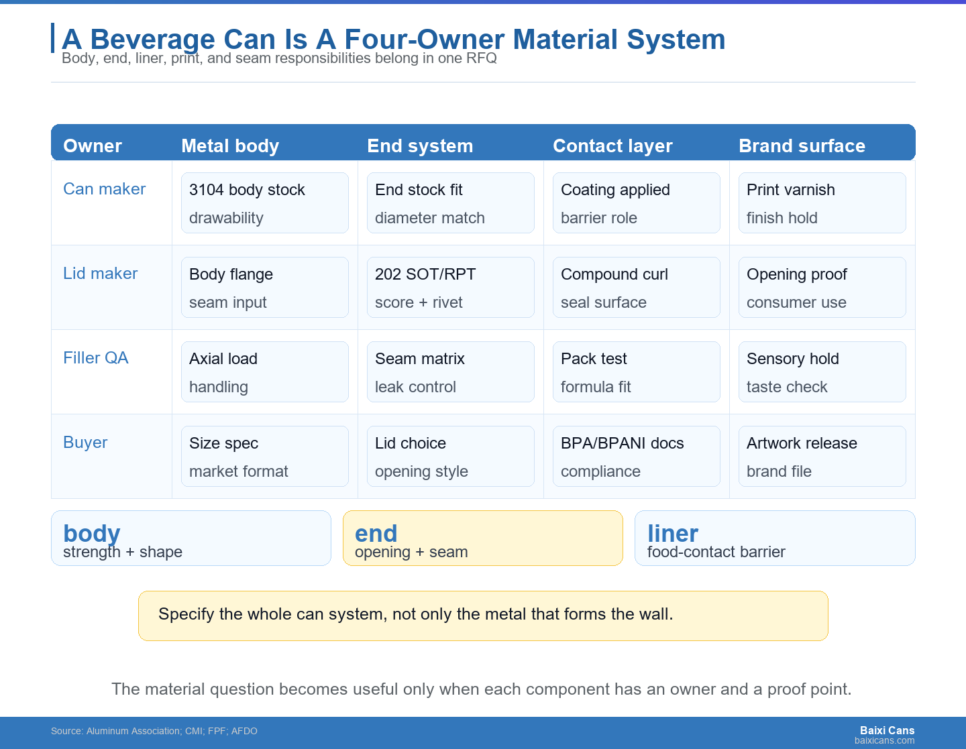
Task: Click the sentence 'The material question becomes useful...'
Action: (x=482, y=689)
